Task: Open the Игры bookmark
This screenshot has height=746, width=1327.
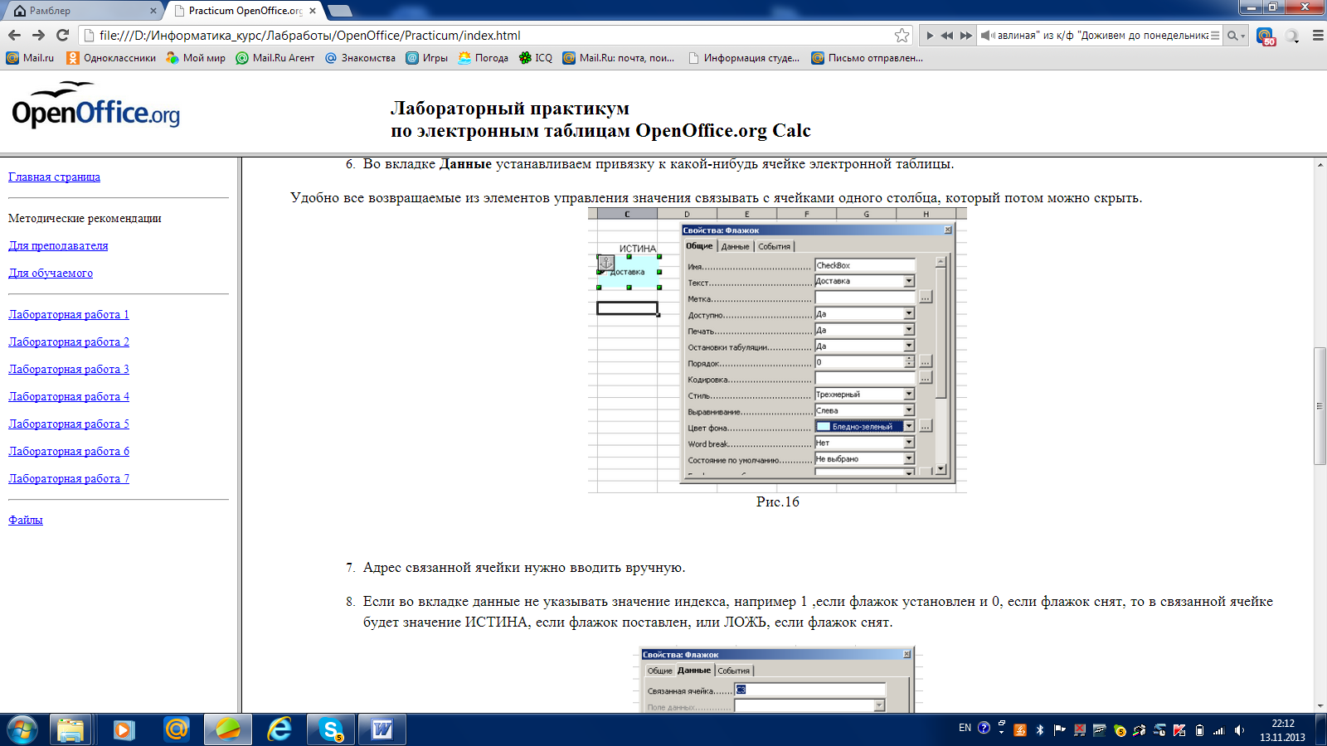Action: click(x=426, y=58)
